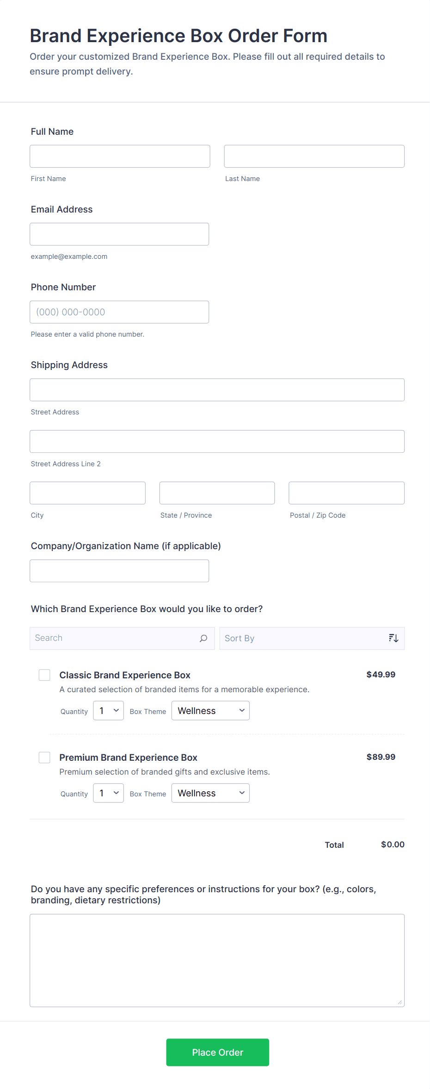Click the Place Order button

(217, 1052)
